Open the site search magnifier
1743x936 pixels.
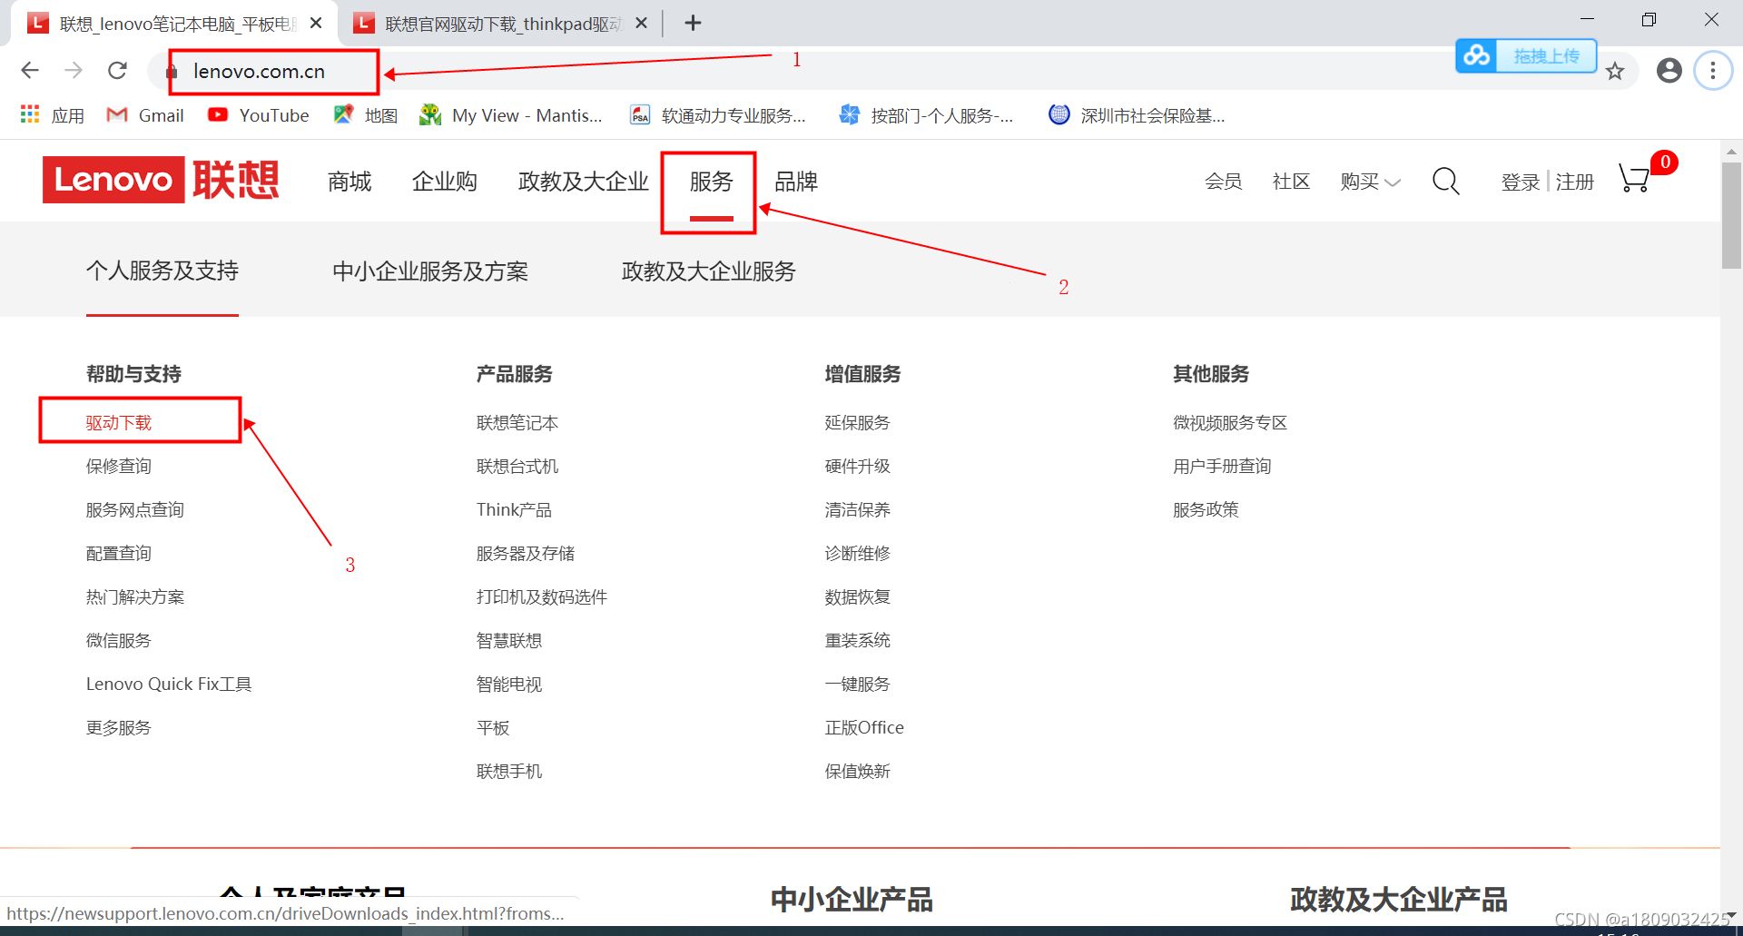1445,182
